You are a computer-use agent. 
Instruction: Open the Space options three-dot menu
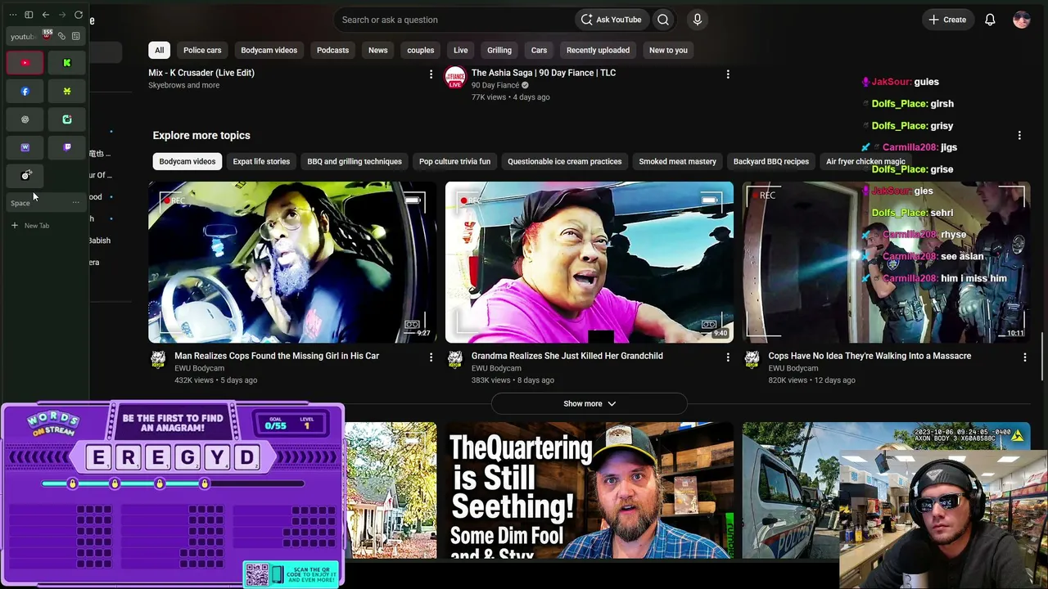tap(75, 203)
